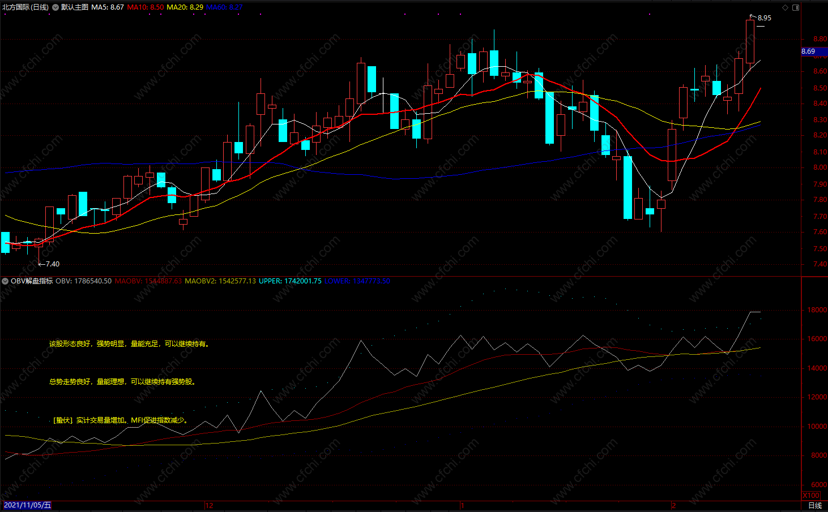Image resolution: width=828 pixels, height=512 pixels.
Task: Click the 8.95 high price marker
Action: (764, 18)
